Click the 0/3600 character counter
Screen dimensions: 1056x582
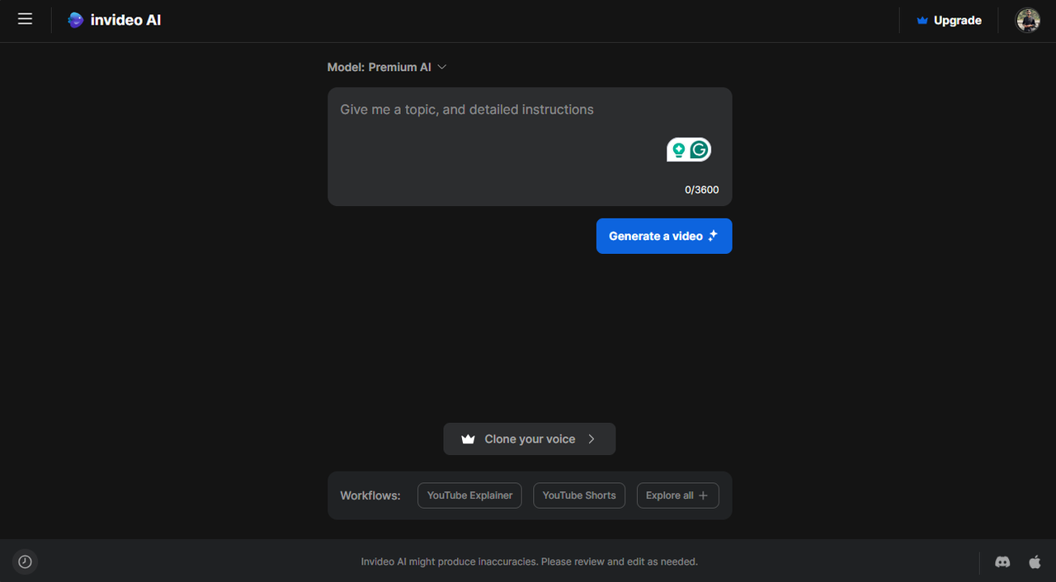click(x=702, y=190)
